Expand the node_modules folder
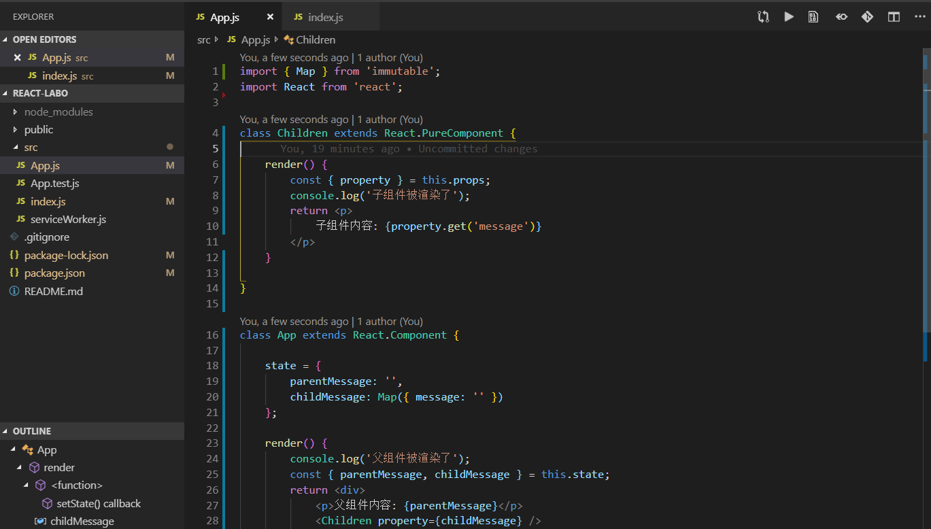This screenshot has width=931, height=529. click(58, 112)
